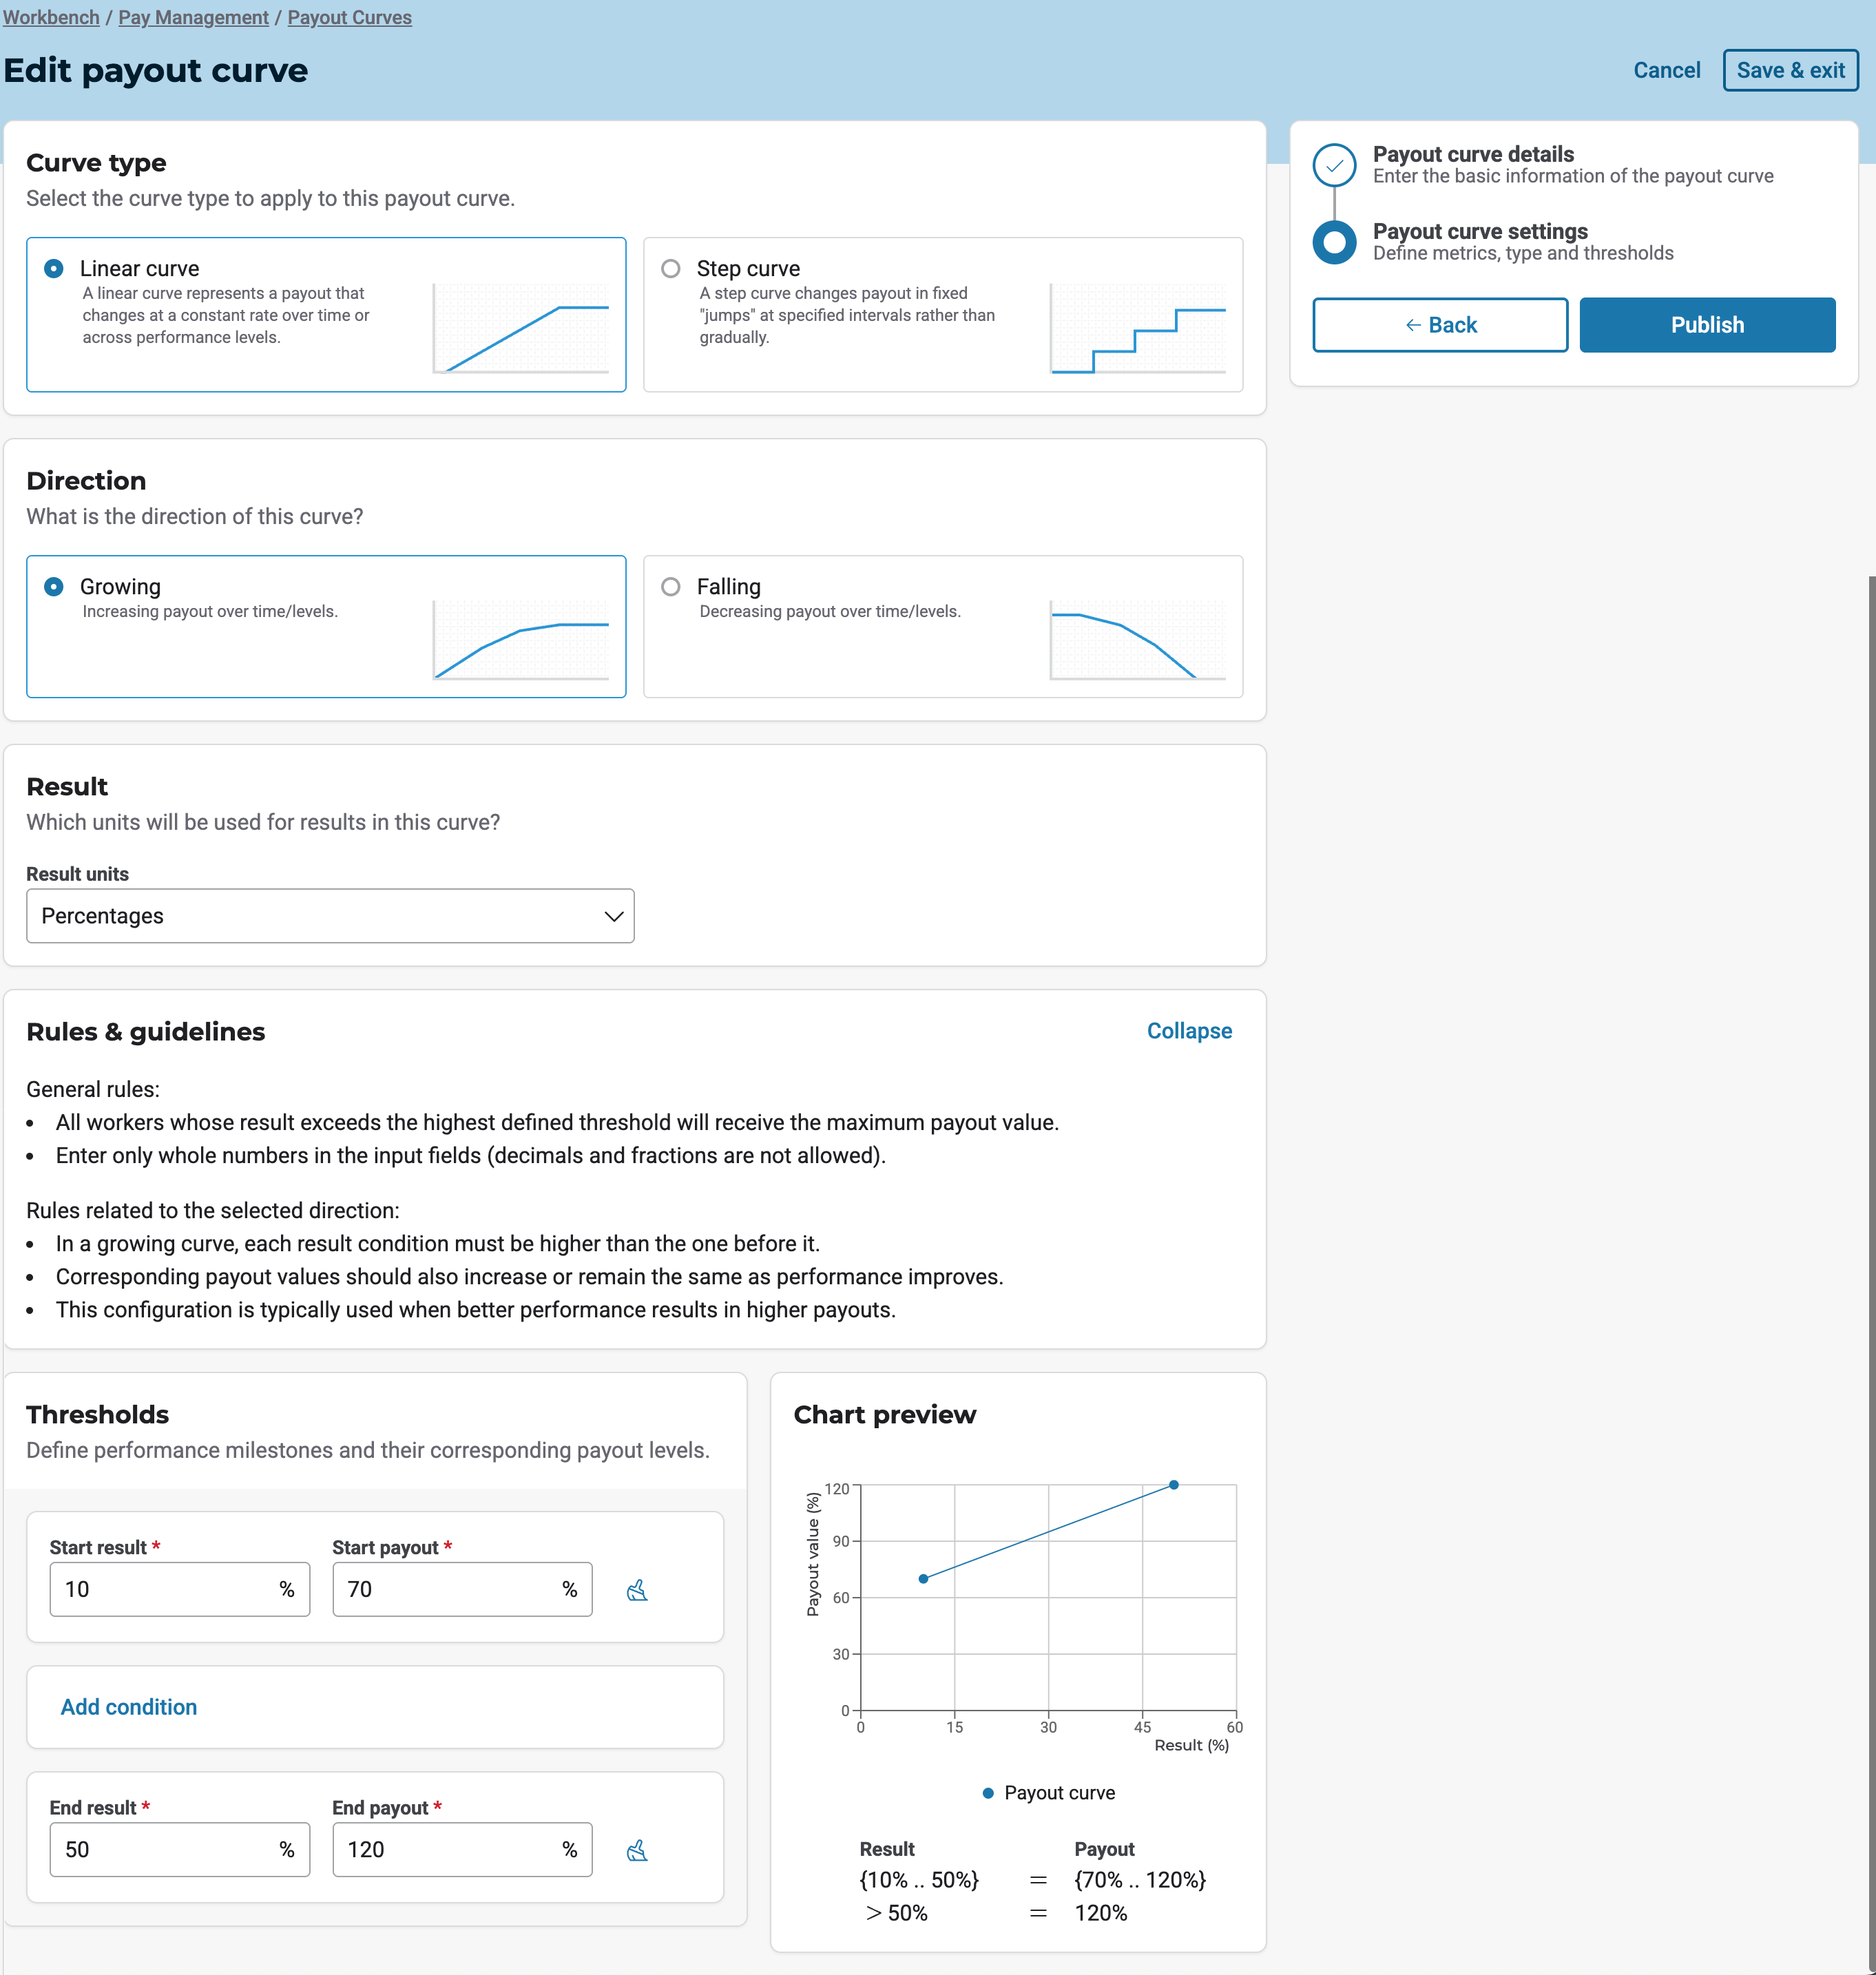The height and width of the screenshot is (1975, 1876).
Task: Open Pay Management breadcrumb link
Action: tap(193, 17)
